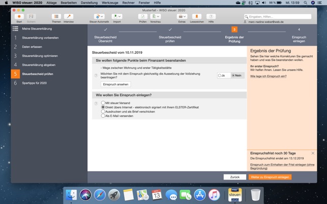Launch Siri from the Dock
The image size is (327, 204).
click(x=85, y=195)
